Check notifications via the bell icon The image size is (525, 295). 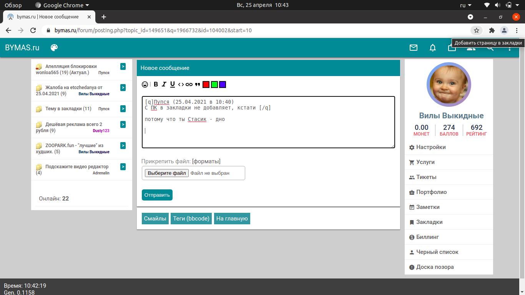click(x=433, y=48)
